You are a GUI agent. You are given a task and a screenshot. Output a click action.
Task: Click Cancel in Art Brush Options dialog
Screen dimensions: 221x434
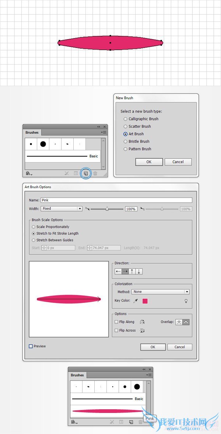click(180, 347)
